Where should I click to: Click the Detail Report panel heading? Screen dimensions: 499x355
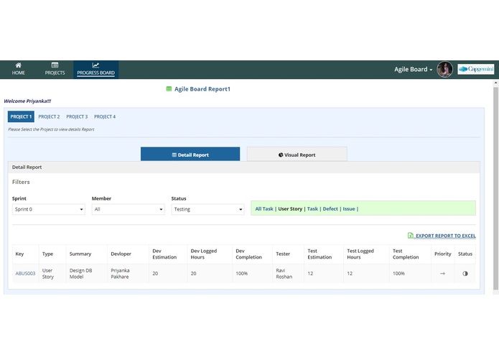[x=27, y=167]
